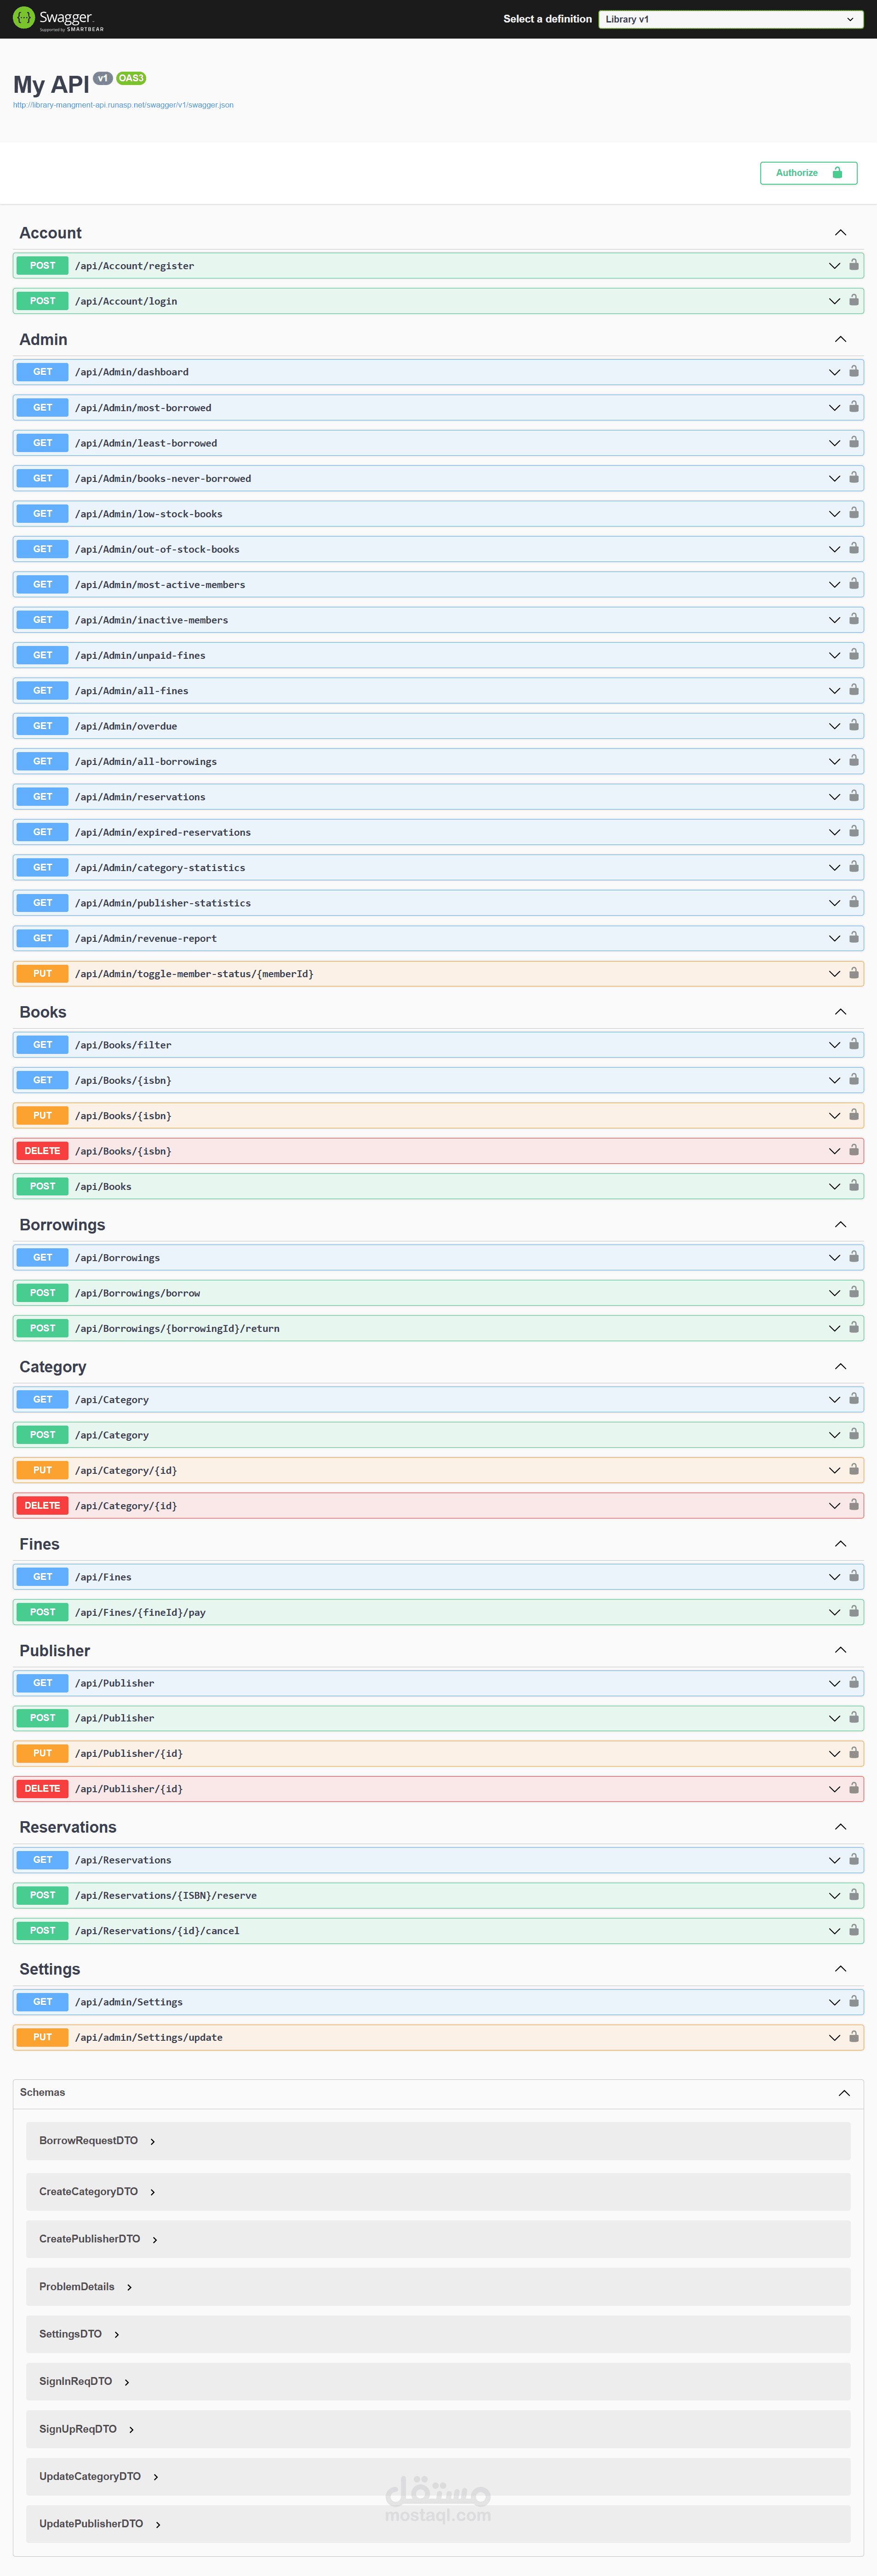The width and height of the screenshot is (877, 2576).
Task: Open the Library v1 definition dropdown
Action: (730, 19)
